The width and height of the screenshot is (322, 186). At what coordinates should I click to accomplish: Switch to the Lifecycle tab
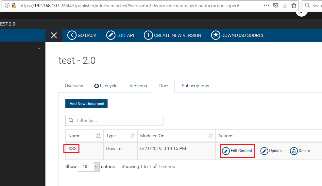pos(106,86)
